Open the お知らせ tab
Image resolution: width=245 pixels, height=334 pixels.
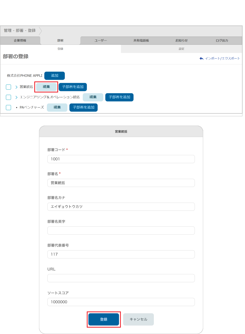(x=182, y=40)
